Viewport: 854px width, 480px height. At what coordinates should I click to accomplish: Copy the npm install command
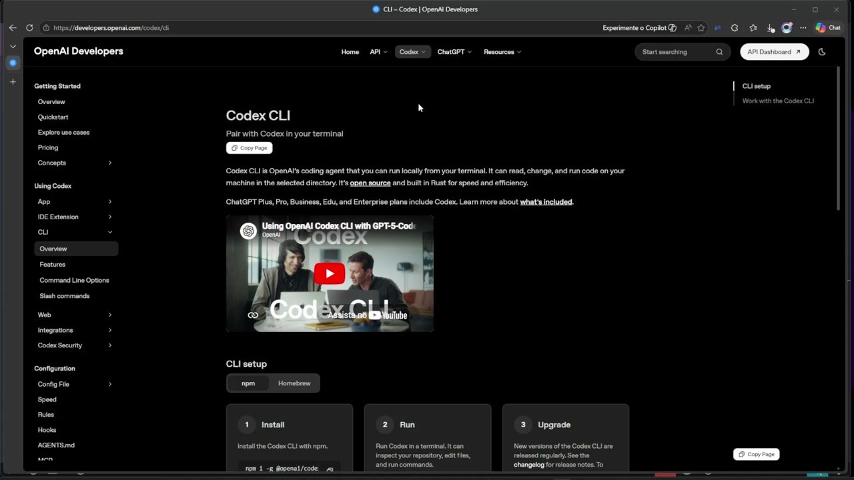[x=330, y=469]
